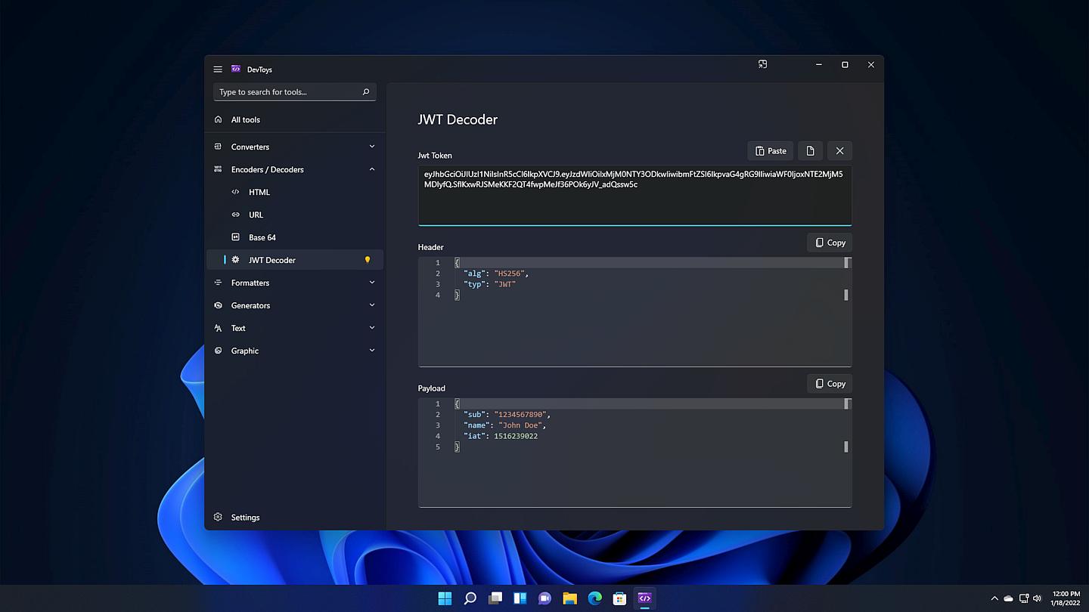Open the HTML encoder tool
1089x612 pixels.
click(x=295, y=192)
